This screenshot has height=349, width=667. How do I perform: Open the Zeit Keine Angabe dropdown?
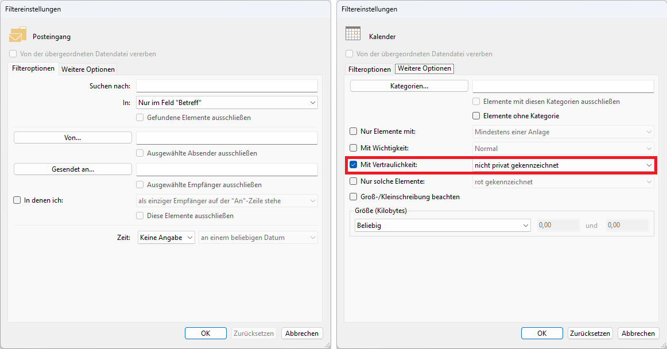pyautogui.click(x=166, y=238)
